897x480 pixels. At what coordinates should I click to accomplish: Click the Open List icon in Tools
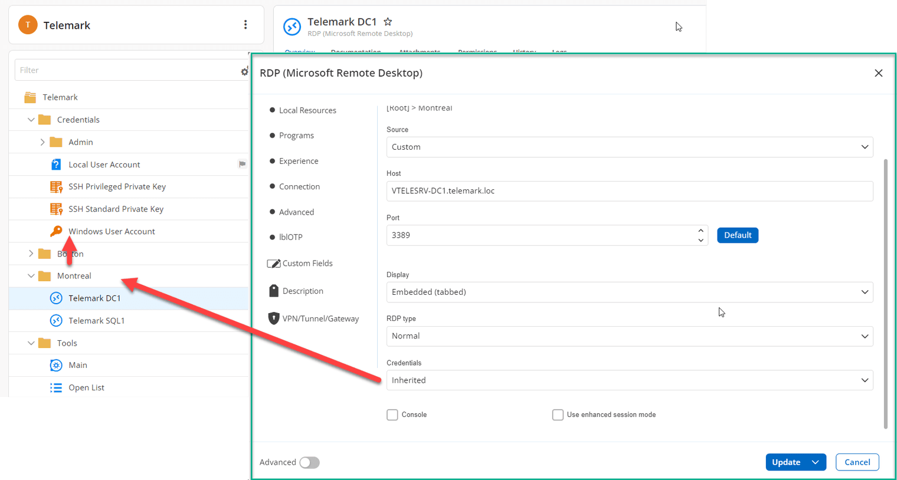click(x=56, y=387)
